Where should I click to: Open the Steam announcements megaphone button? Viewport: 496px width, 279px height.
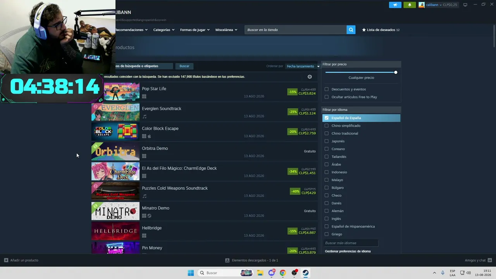pos(395,5)
